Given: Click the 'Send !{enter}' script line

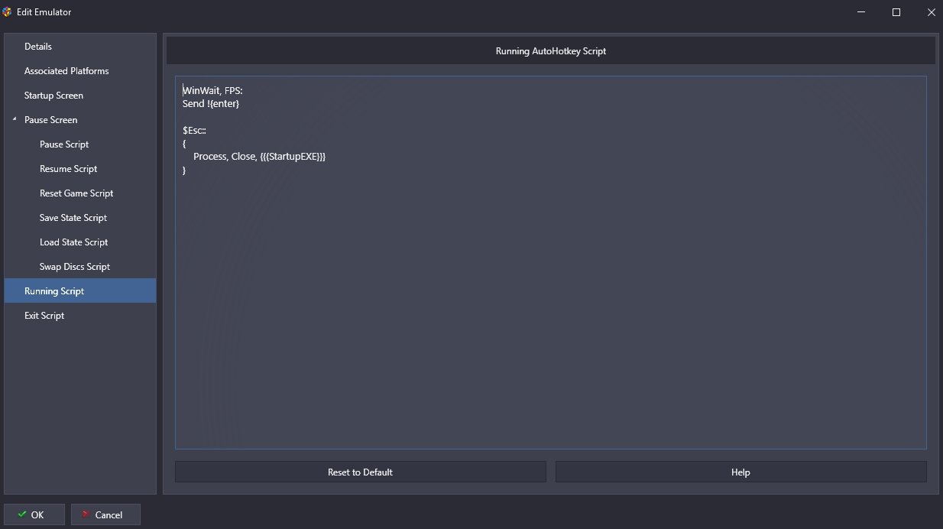Looking at the screenshot, I should [x=211, y=103].
